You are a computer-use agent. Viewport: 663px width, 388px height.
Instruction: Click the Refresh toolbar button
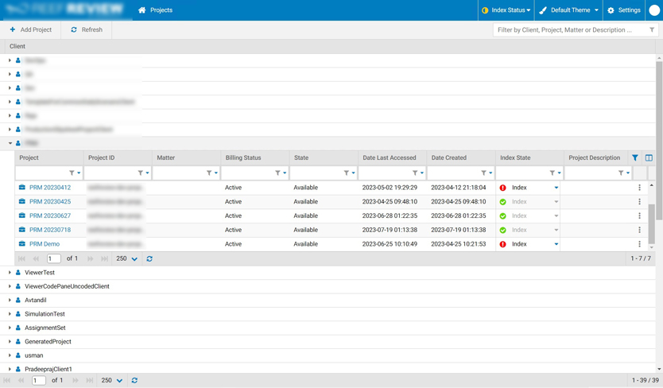click(86, 29)
